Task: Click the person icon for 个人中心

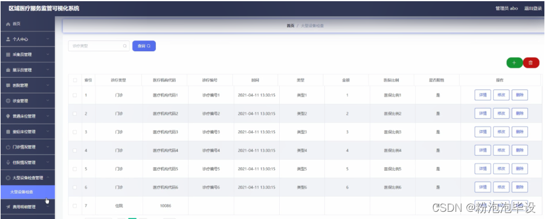Action: [8, 39]
